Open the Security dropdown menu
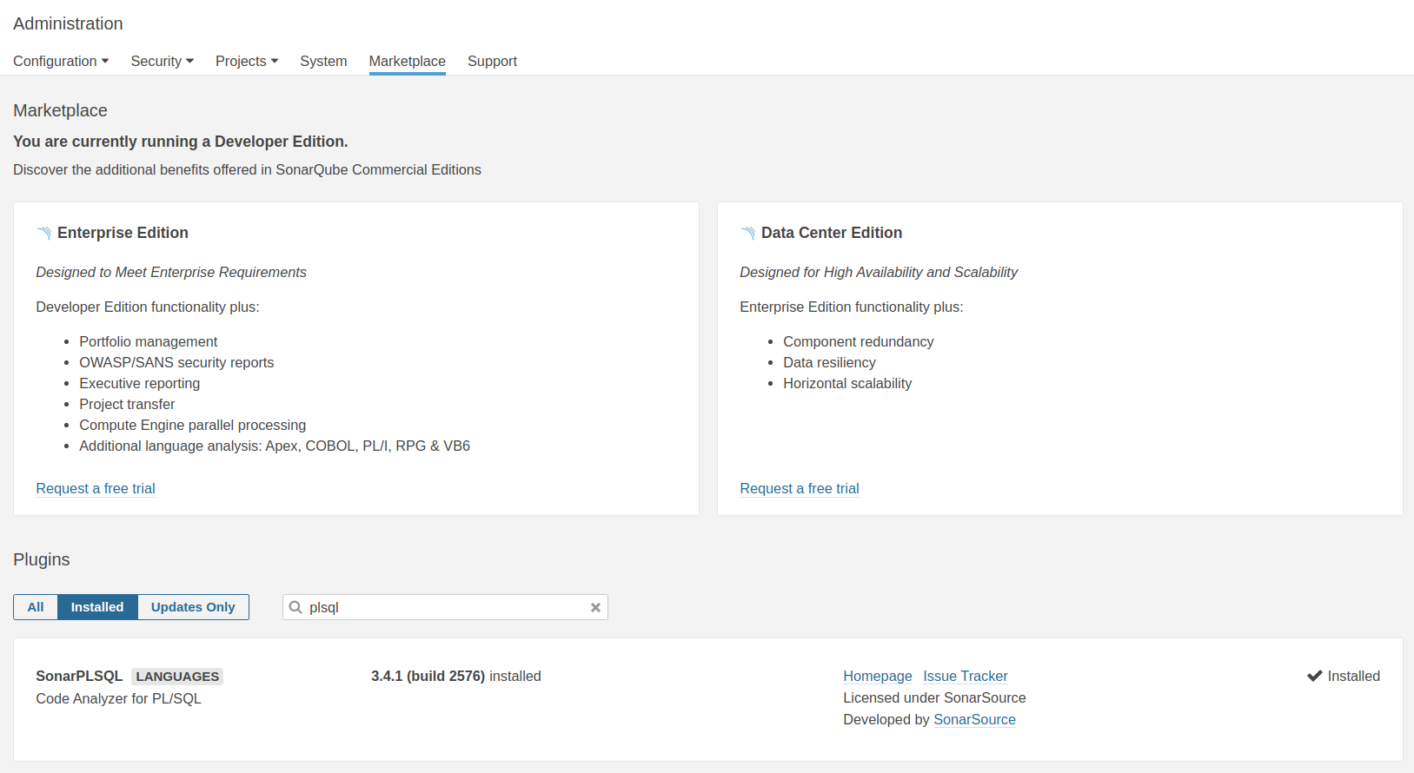The image size is (1414, 773). (163, 61)
